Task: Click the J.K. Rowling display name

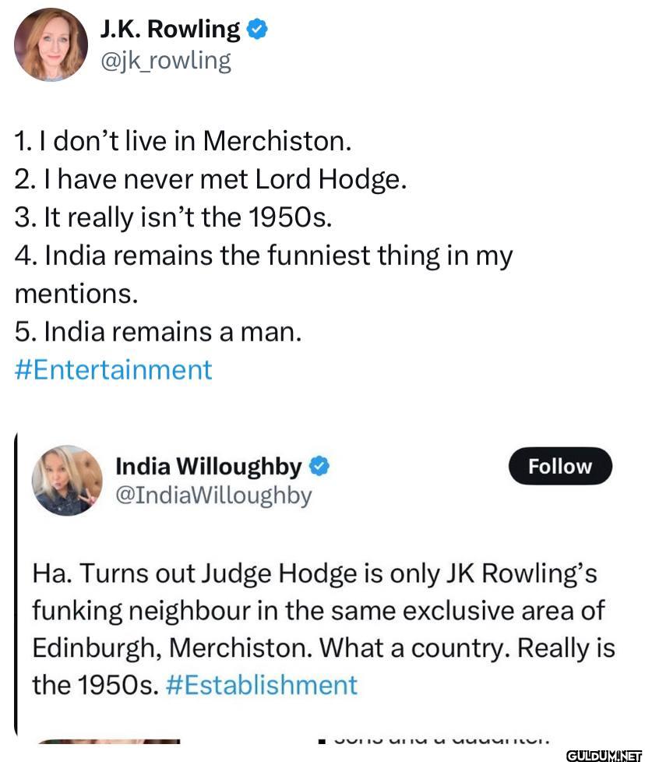Action: 170,29
